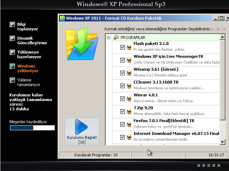Uncheck the Winamp 5.61 checkbox
The width and height of the screenshot is (229, 171).
(x=122, y=73)
